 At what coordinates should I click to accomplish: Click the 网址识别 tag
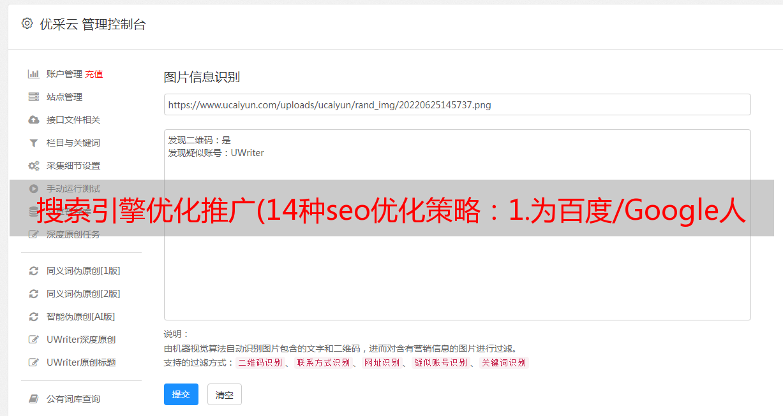[x=382, y=362]
